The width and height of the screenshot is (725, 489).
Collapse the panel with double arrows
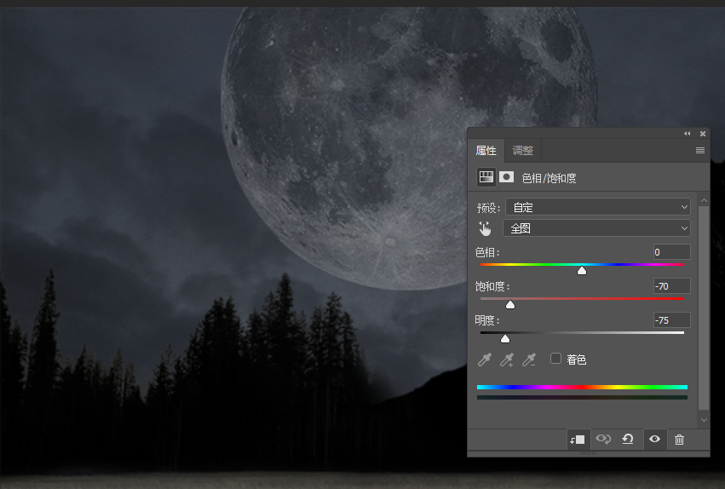(x=687, y=134)
